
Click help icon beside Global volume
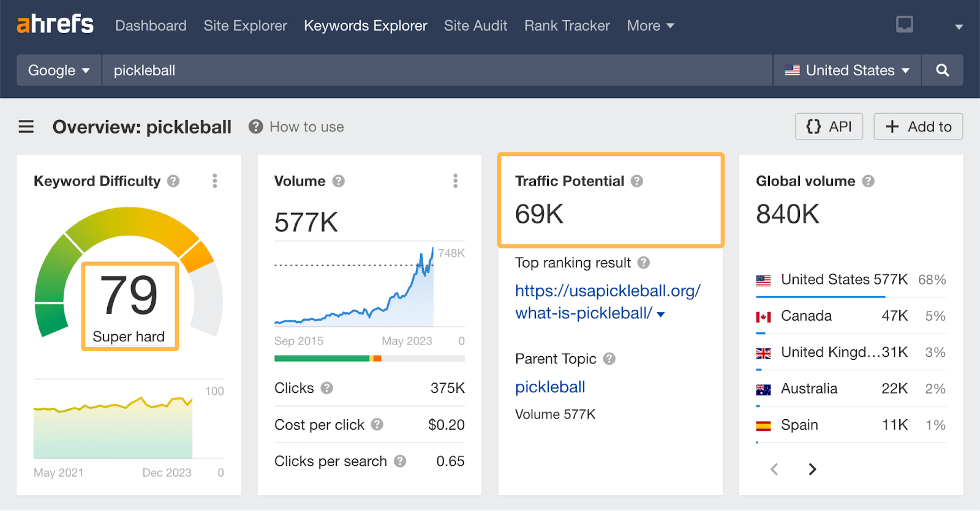click(868, 181)
